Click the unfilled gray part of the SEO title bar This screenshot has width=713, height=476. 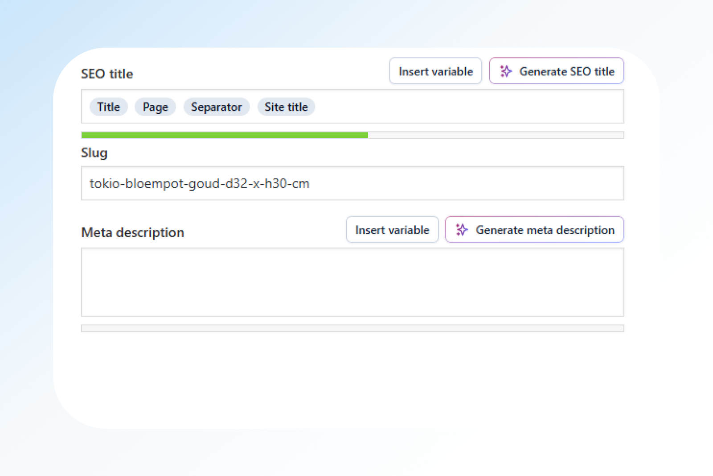click(496, 135)
